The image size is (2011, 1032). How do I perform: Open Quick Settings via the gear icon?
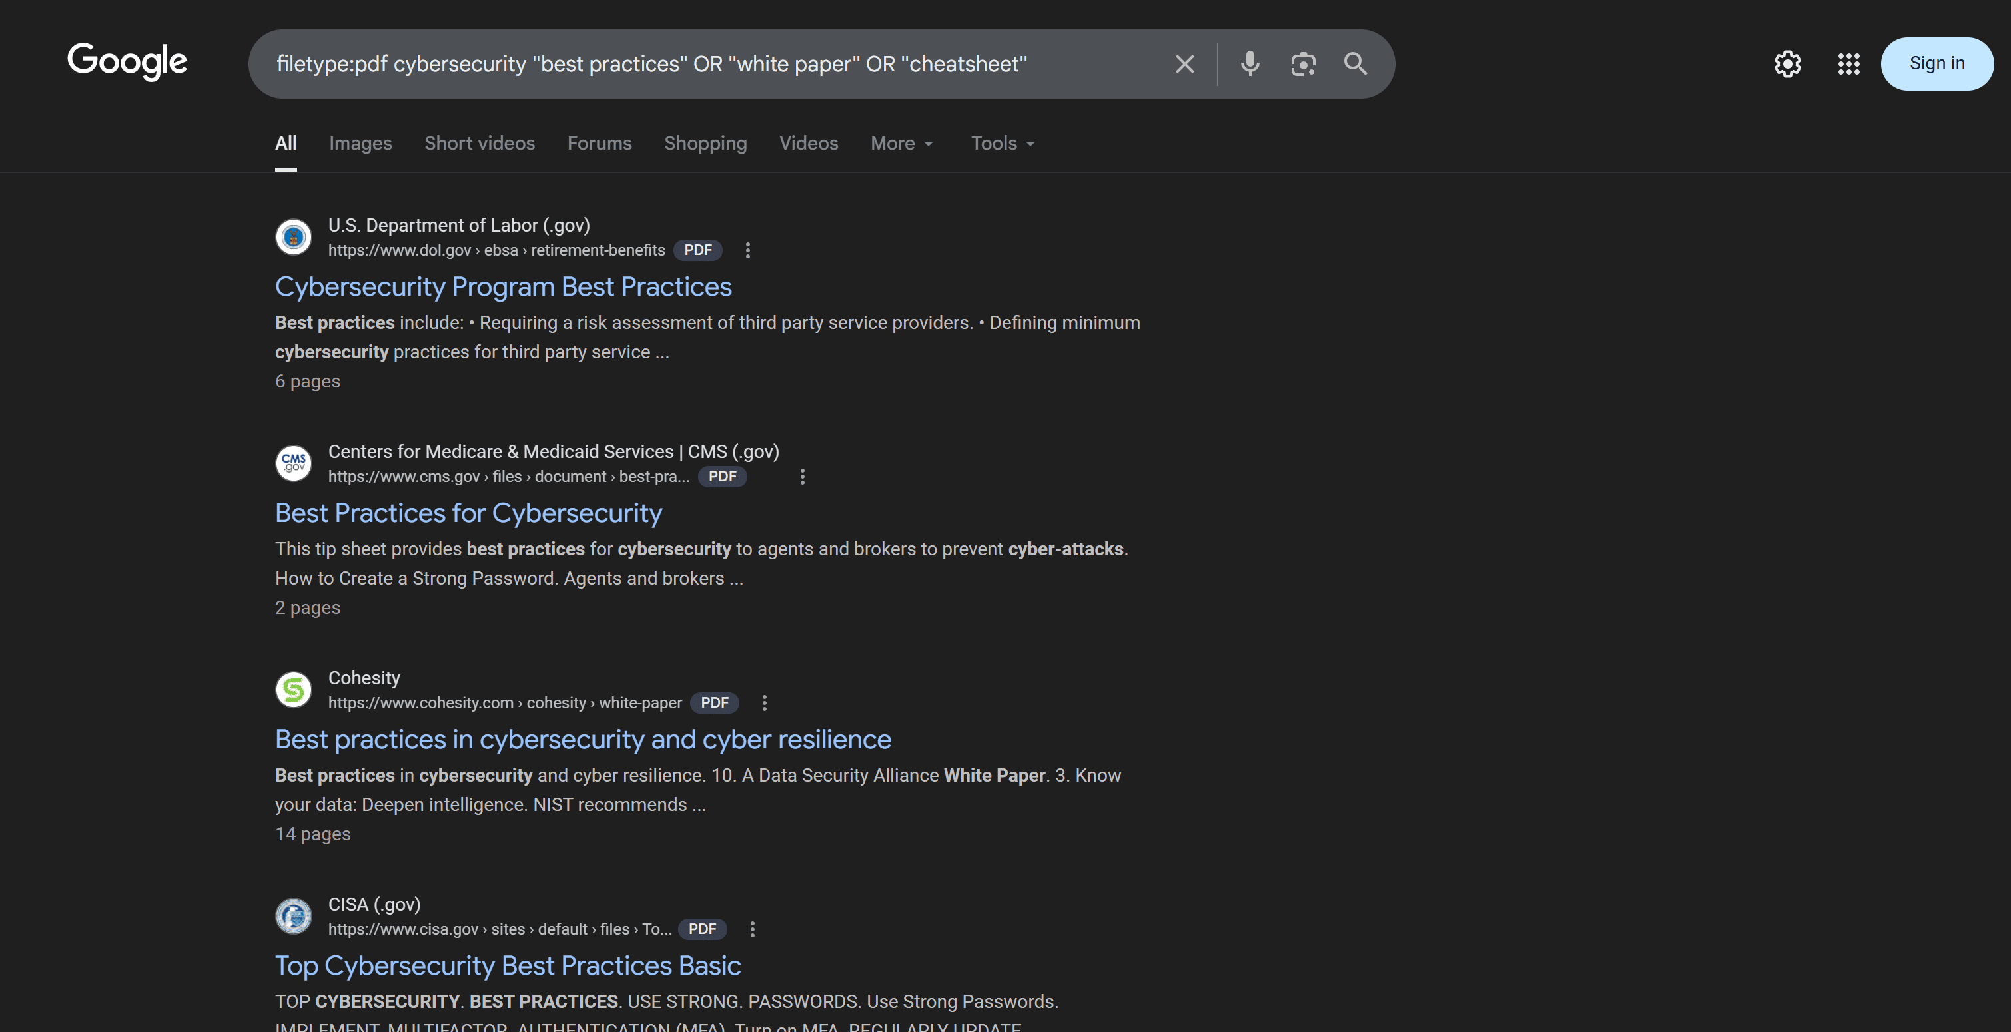pyautogui.click(x=1788, y=64)
